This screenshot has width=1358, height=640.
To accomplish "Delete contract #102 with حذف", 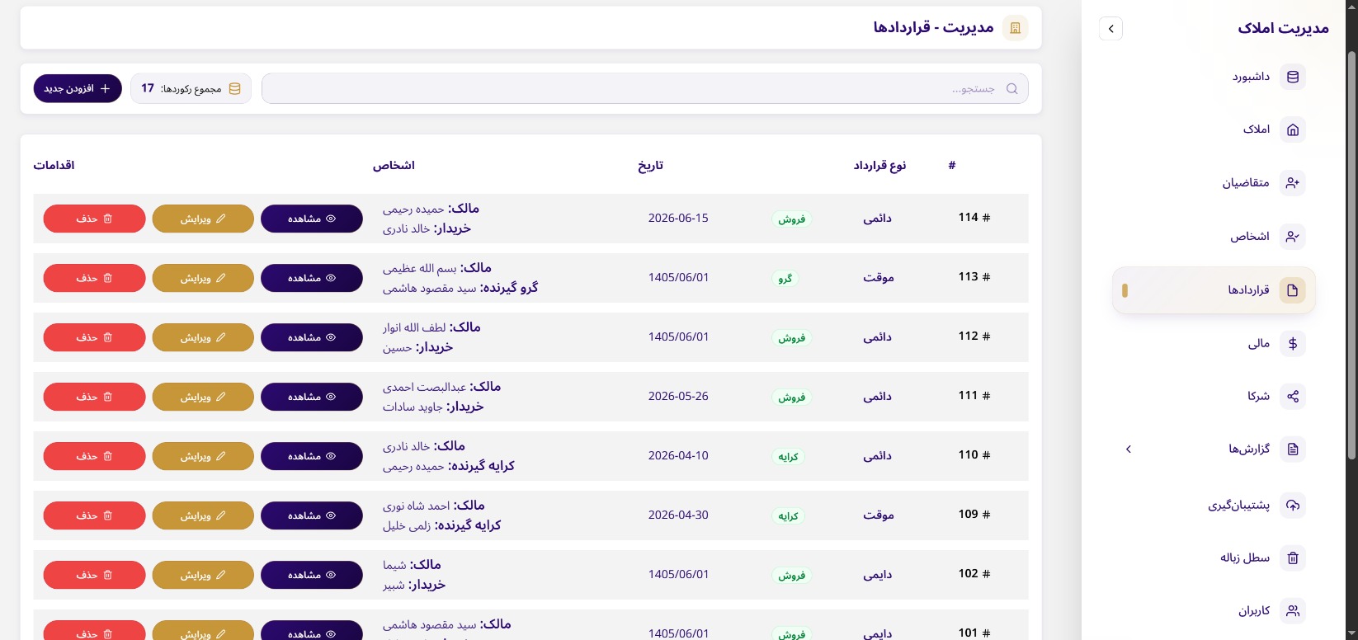I will click(94, 575).
